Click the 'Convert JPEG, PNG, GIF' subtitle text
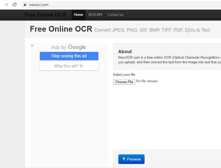Screen dimensions: 221x168 point(152,30)
